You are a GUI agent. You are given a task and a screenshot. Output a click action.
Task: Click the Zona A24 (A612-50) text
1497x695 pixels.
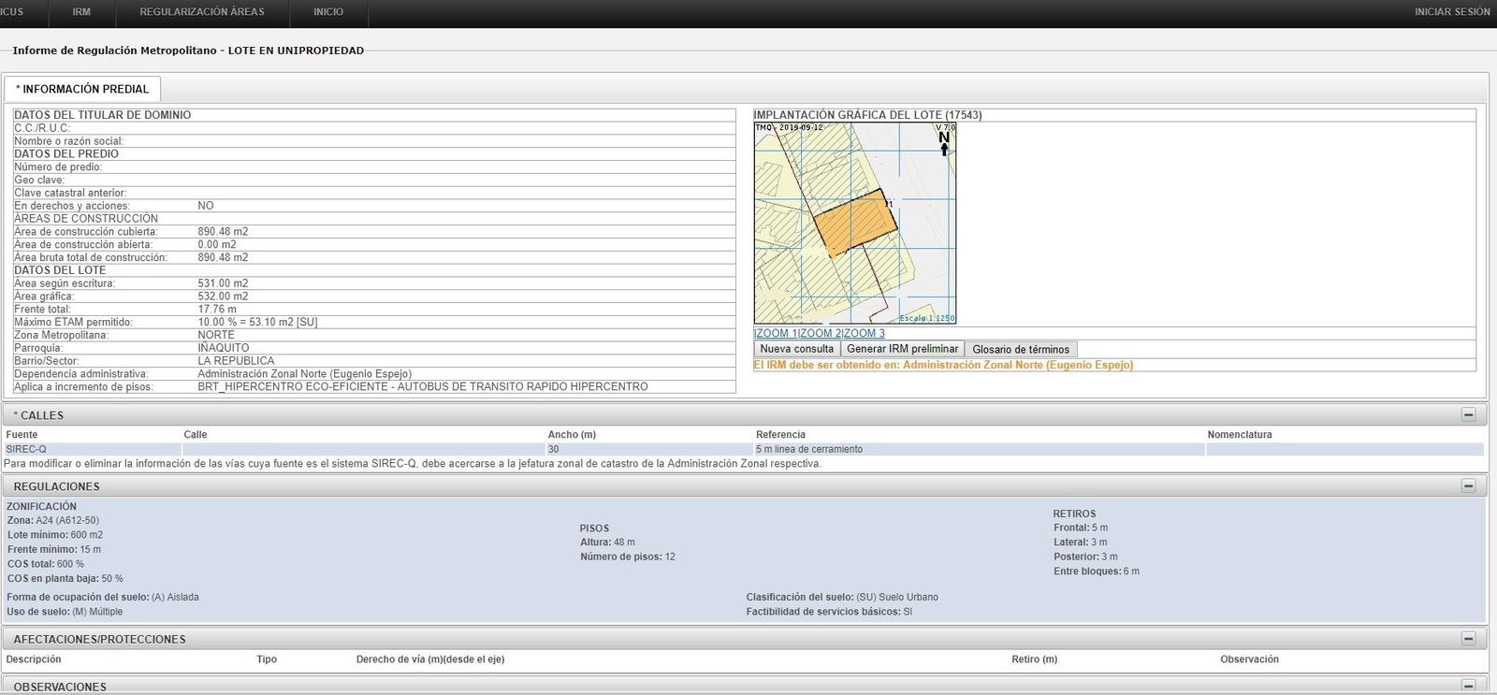click(52, 520)
